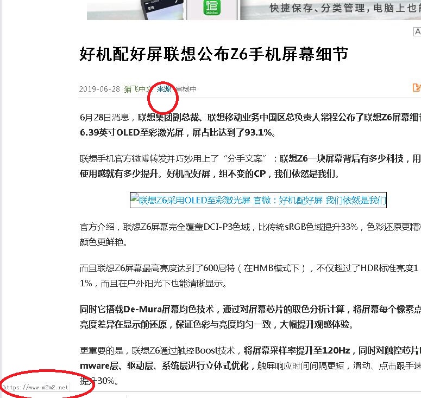Click the green 360doc logo in banner

212,8
